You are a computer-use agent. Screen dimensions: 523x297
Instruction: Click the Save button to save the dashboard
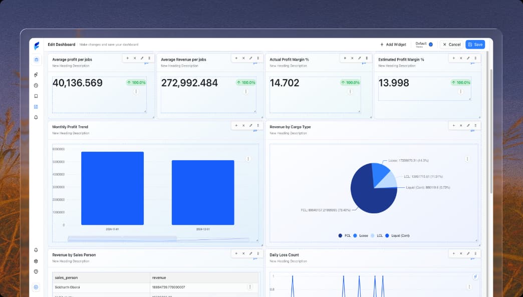pyautogui.click(x=475, y=44)
